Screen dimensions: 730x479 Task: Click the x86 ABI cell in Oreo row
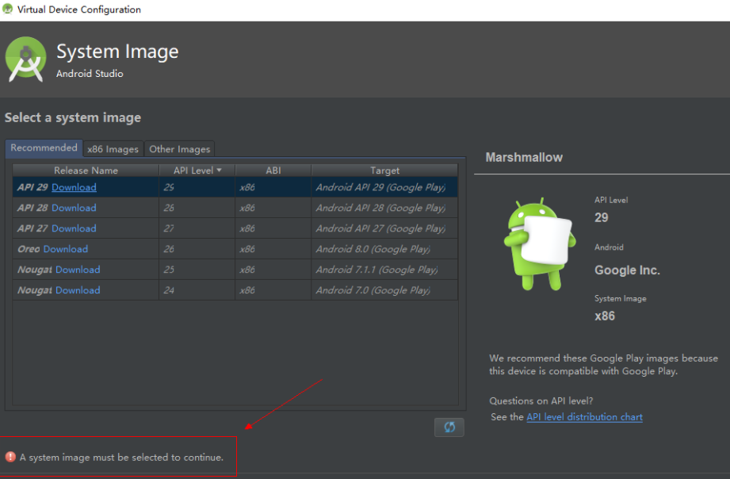point(273,249)
